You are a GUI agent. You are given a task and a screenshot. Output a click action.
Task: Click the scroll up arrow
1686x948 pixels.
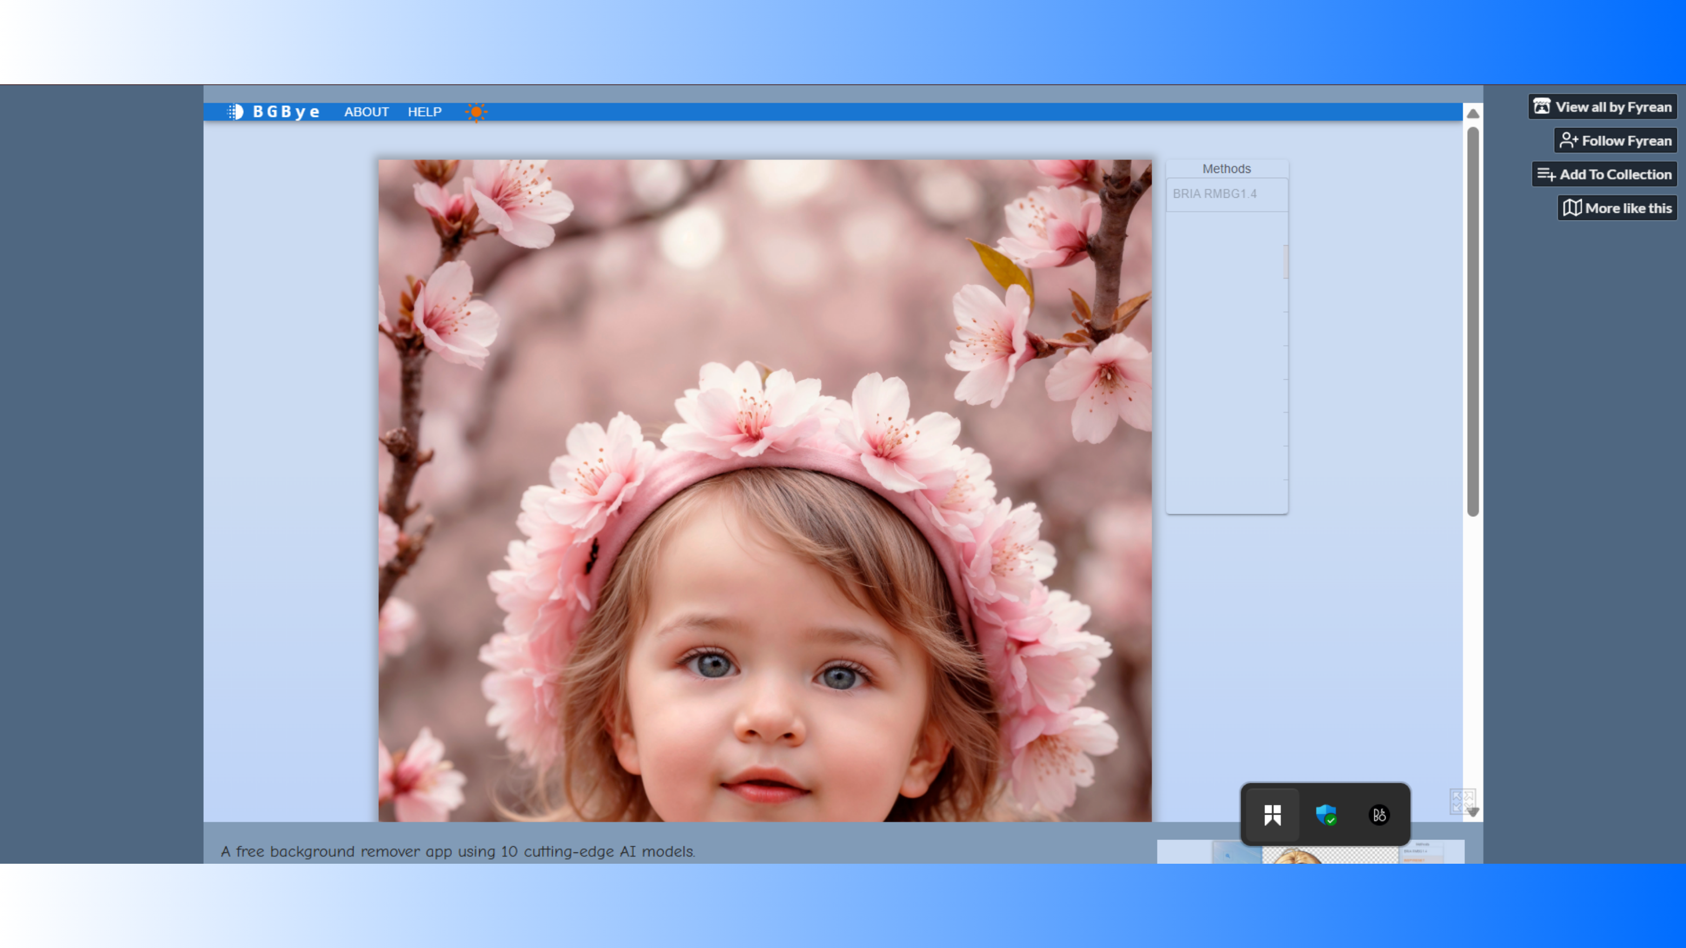[1473, 114]
